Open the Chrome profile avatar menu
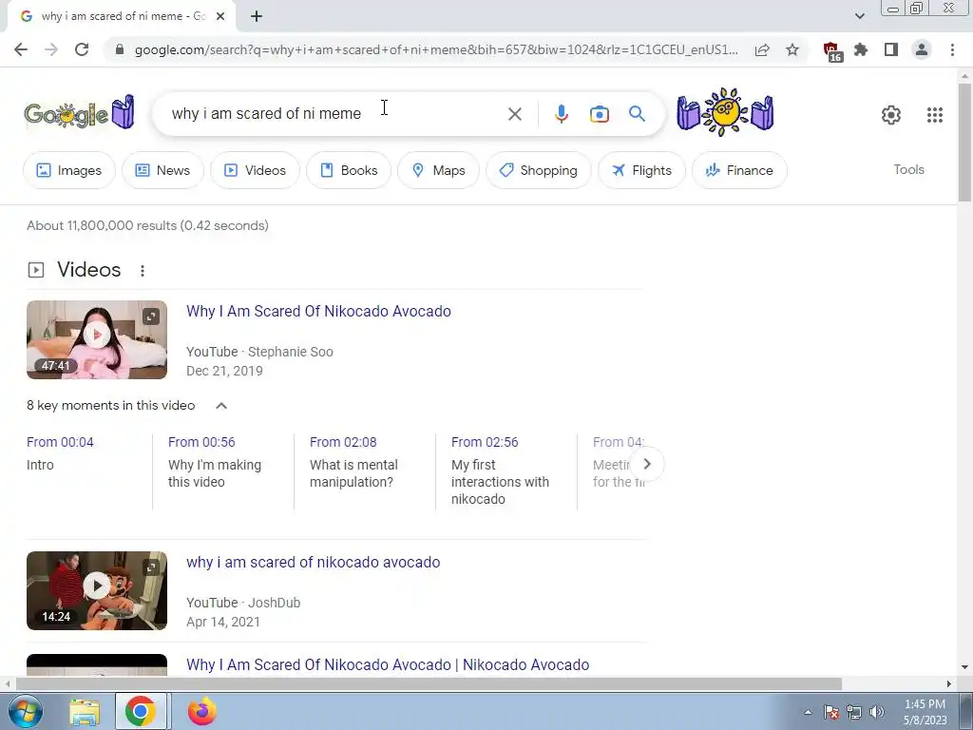This screenshot has height=730, width=973. point(922,49)
